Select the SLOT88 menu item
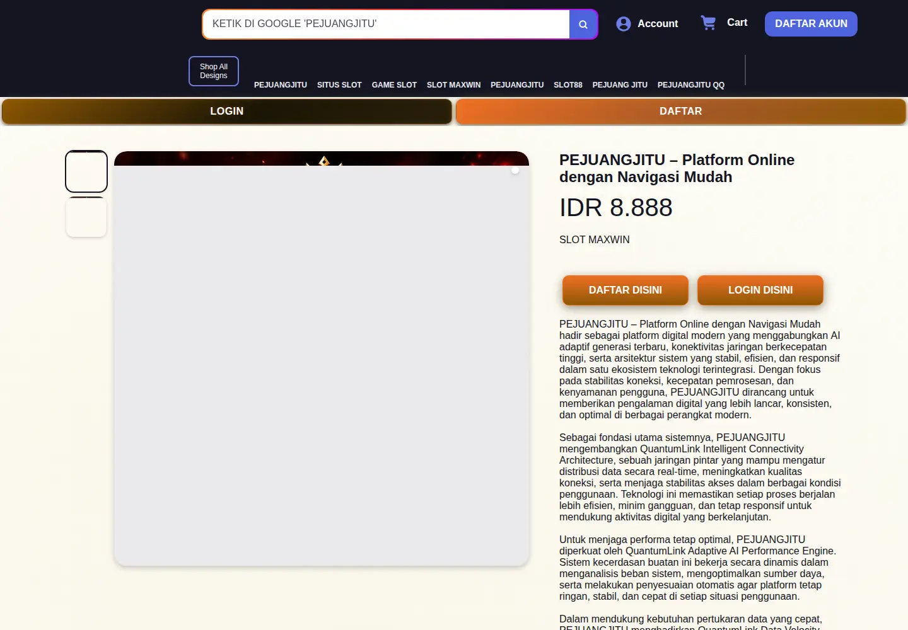The height and width of the screenshot is (630, 908). click(568, 85)
